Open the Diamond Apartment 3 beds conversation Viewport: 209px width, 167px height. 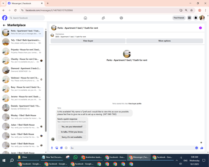tap(22, 70)
